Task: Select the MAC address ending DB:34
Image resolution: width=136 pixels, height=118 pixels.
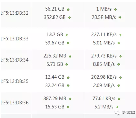Action: click(15, 60)
